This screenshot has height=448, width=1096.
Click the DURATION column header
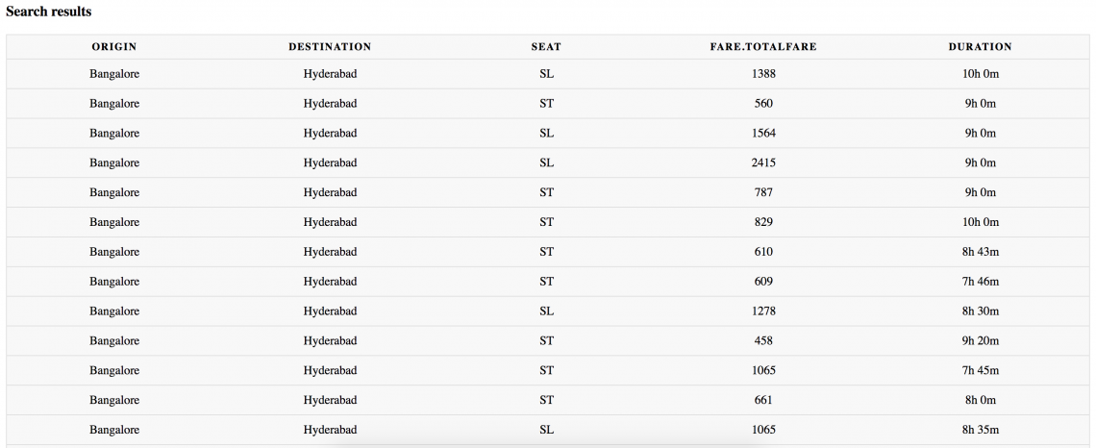980,47
